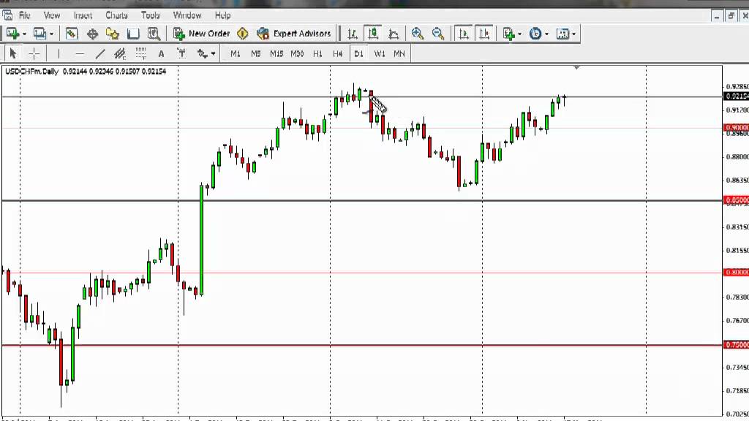
Task: Select the Fibonacci retracement tool
Action: pos(141,53)
